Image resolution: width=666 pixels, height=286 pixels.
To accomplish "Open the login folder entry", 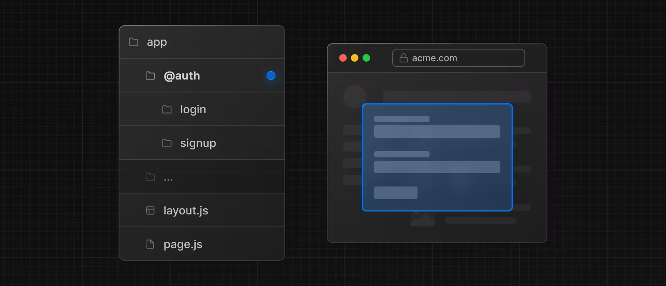I will tap(193, 109).
